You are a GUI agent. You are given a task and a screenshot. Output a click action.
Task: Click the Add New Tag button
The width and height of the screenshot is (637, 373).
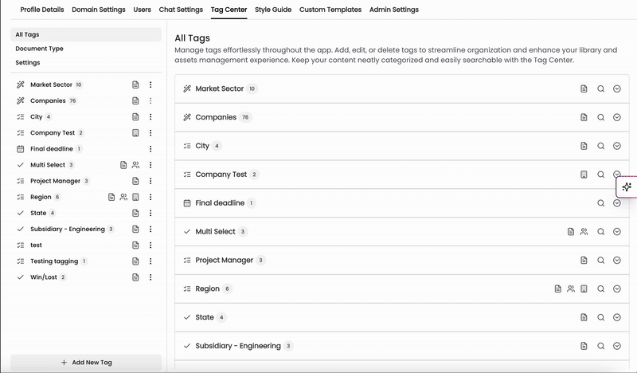pos(86,363)
